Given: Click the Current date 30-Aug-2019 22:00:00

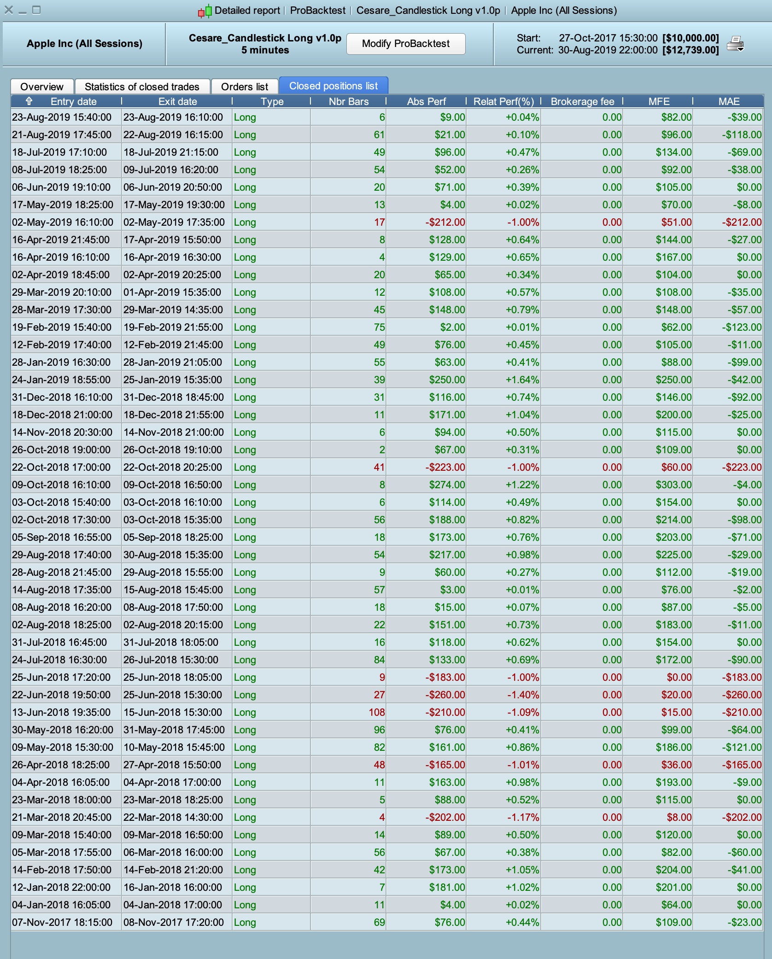Looking at the screenshot, I should coord(608,50).
